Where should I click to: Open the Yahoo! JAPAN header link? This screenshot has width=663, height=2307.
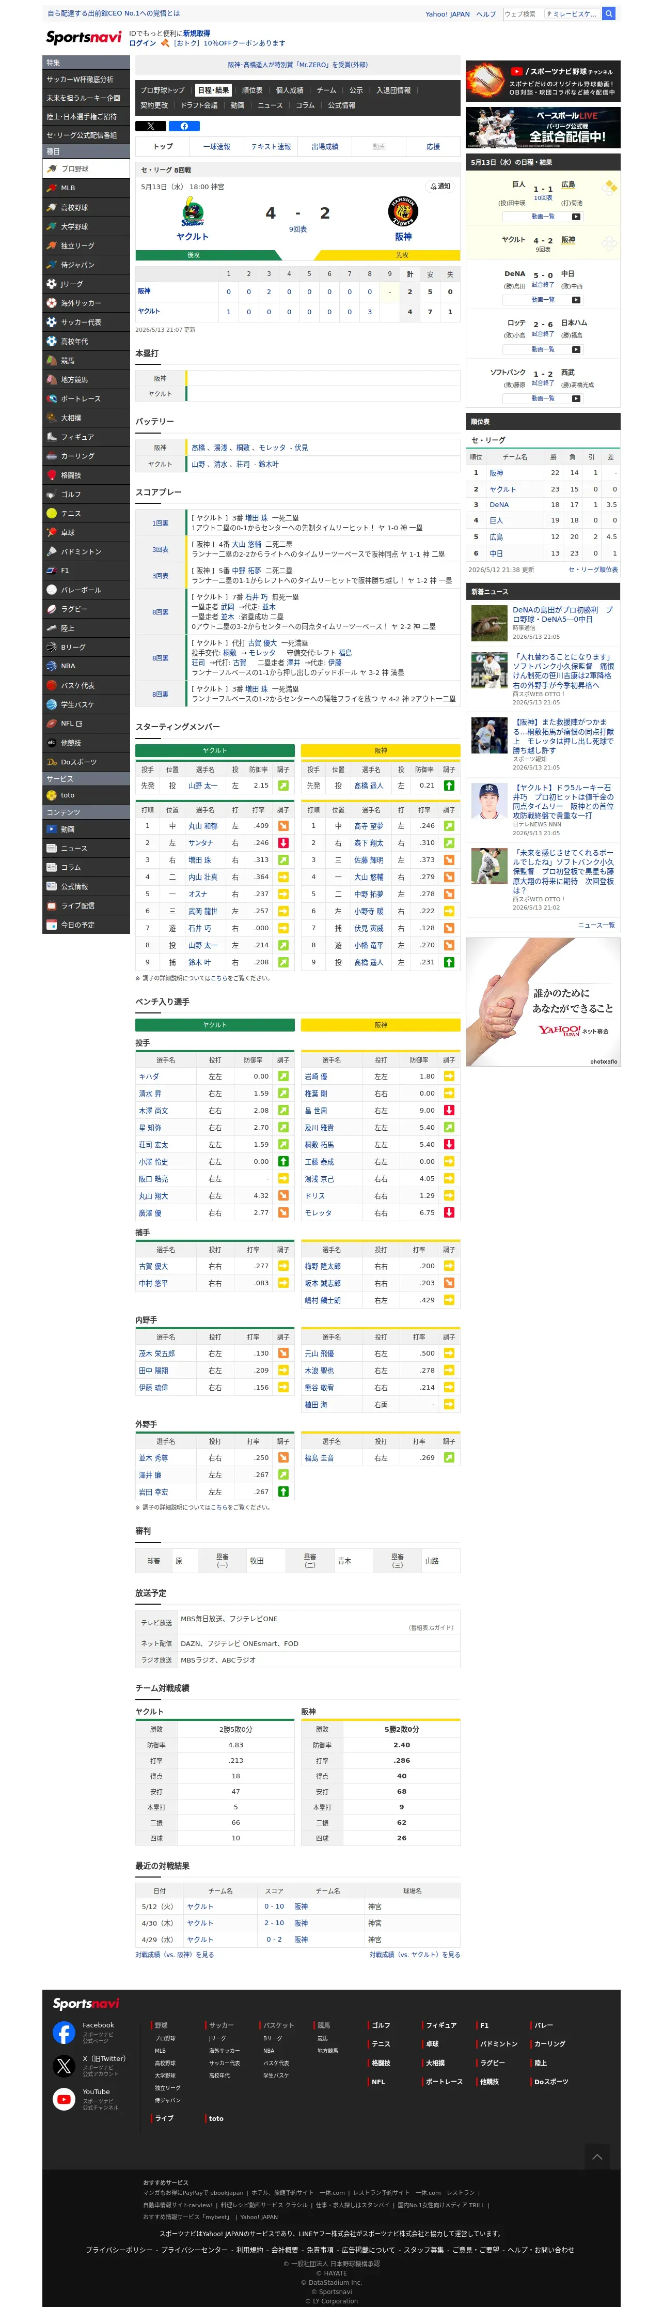pos(447,14)
